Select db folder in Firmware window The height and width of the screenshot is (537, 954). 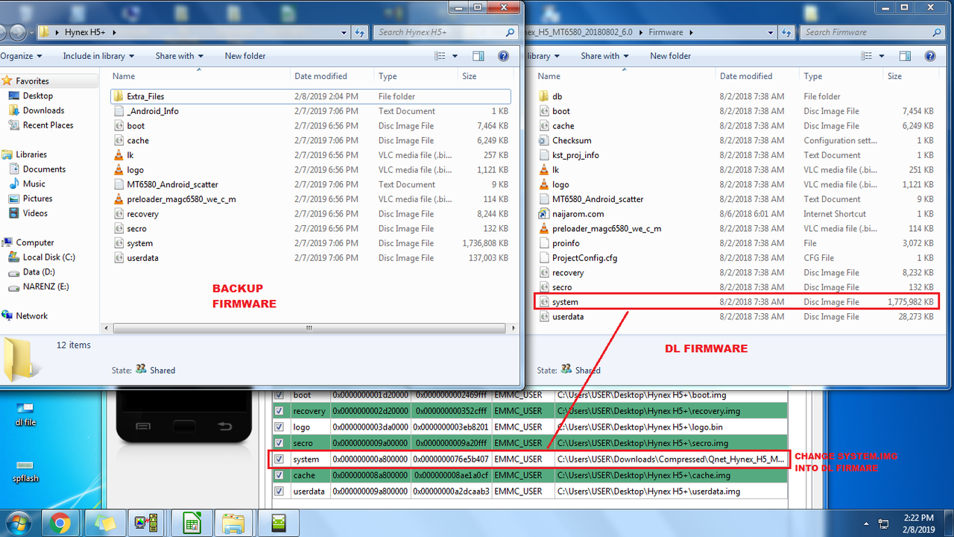coord(557,96)
